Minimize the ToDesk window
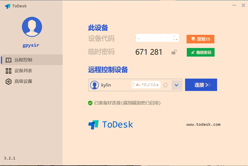Viewport: 248px width, 166px height. [x=234, y=5]
